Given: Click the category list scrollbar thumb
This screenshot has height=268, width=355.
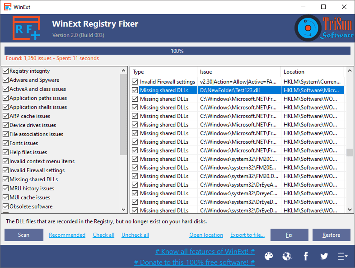Looking at the screenshot, I should [x=124, y=115].
